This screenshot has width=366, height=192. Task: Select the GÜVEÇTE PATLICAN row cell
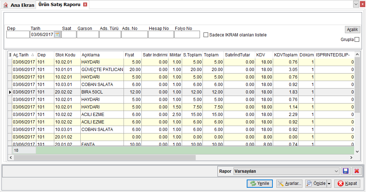(x=102, y=70)
